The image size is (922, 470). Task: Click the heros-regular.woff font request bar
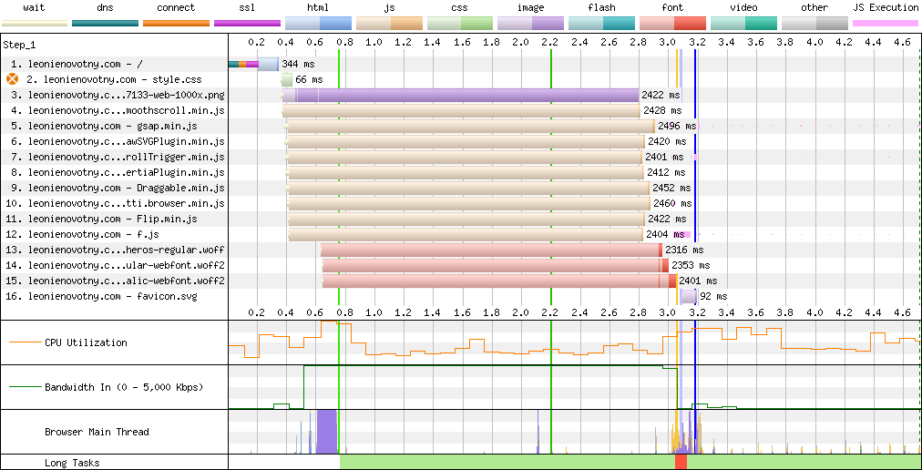pos(492,250)
